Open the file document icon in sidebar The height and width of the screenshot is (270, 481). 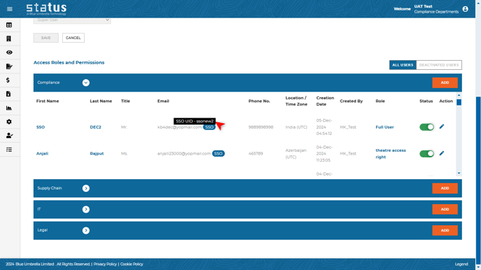pyautogui.click(x=8, y=94)
